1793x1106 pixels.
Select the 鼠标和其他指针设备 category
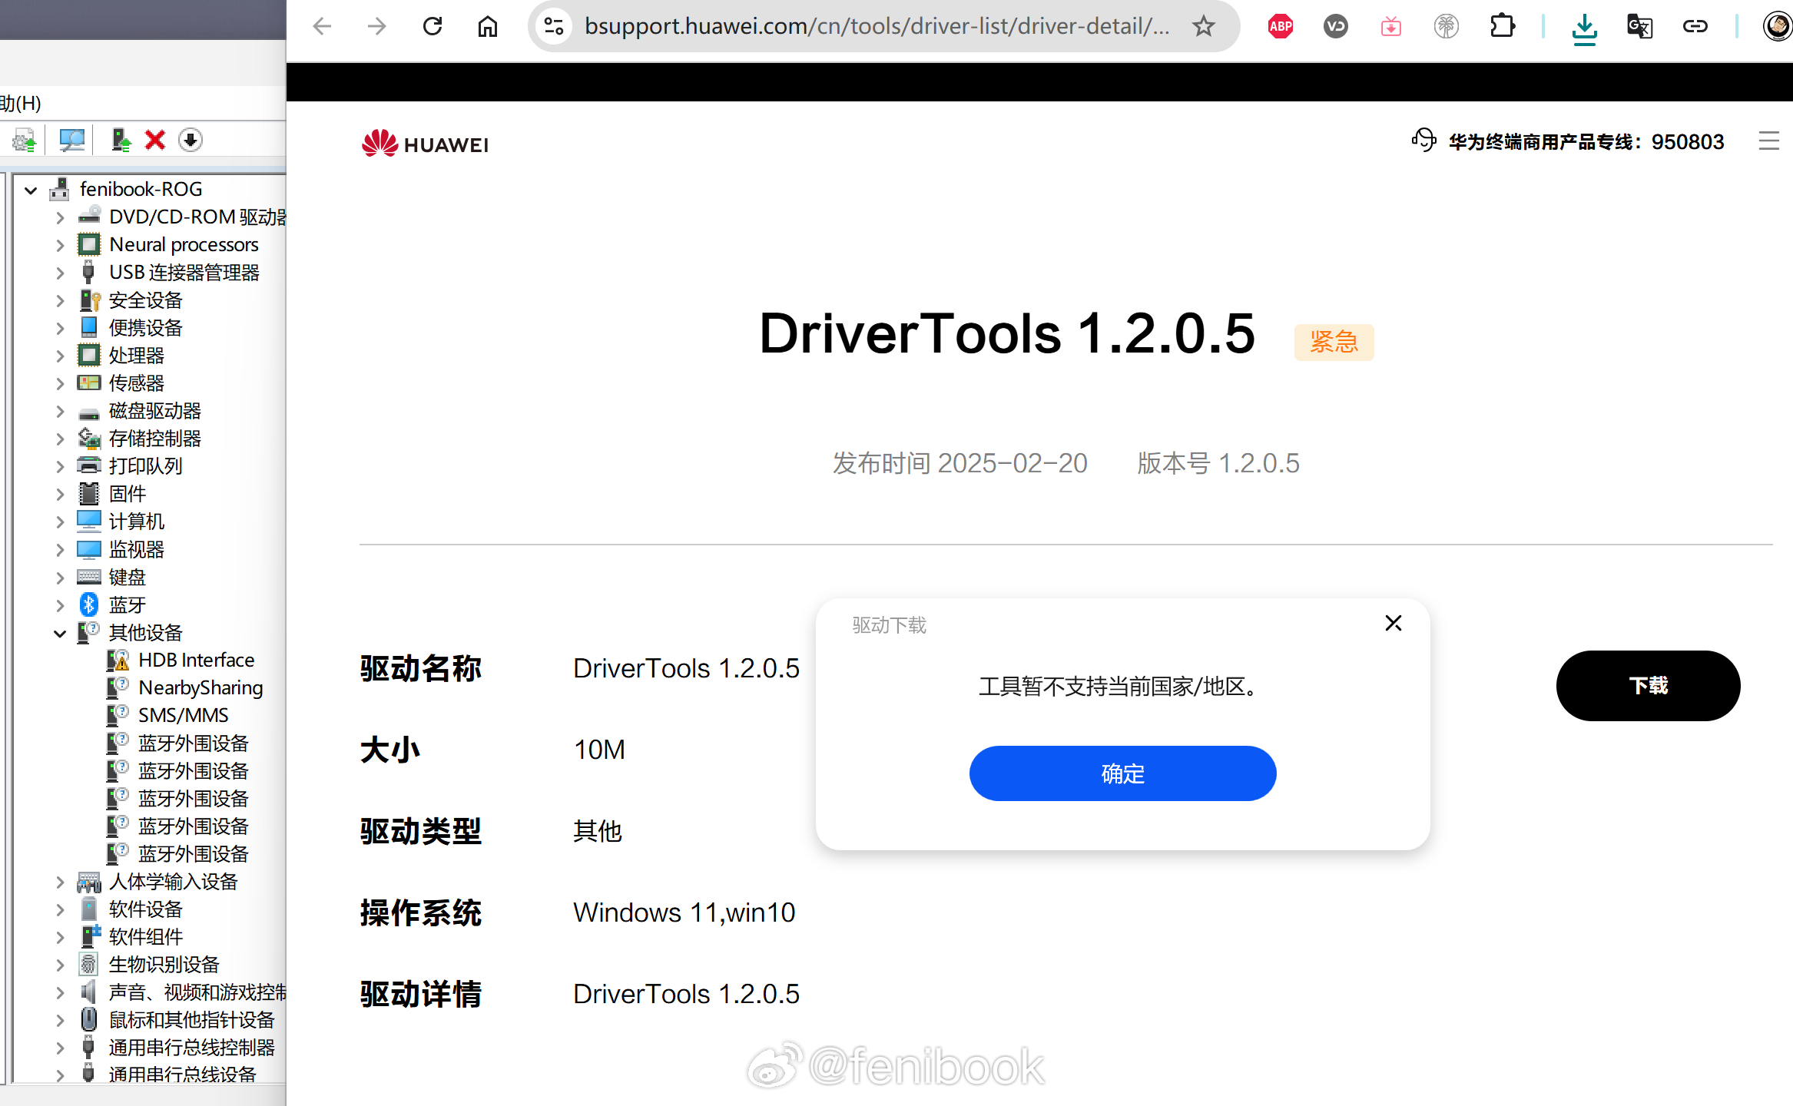pos(191,1020)
